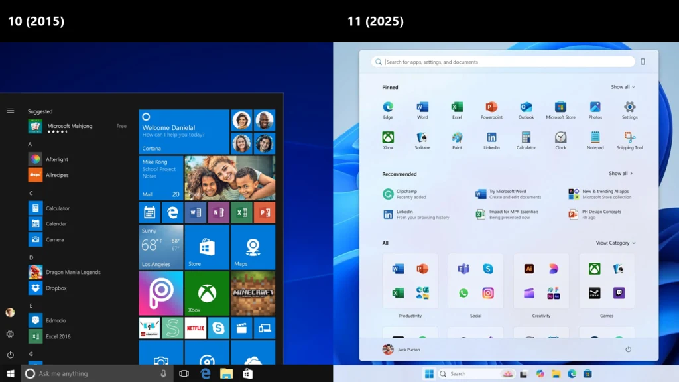The height and width of the screenshot is (382, 679).
Task: Open the Snipping Tool pinned app
Action: (630, 141)
